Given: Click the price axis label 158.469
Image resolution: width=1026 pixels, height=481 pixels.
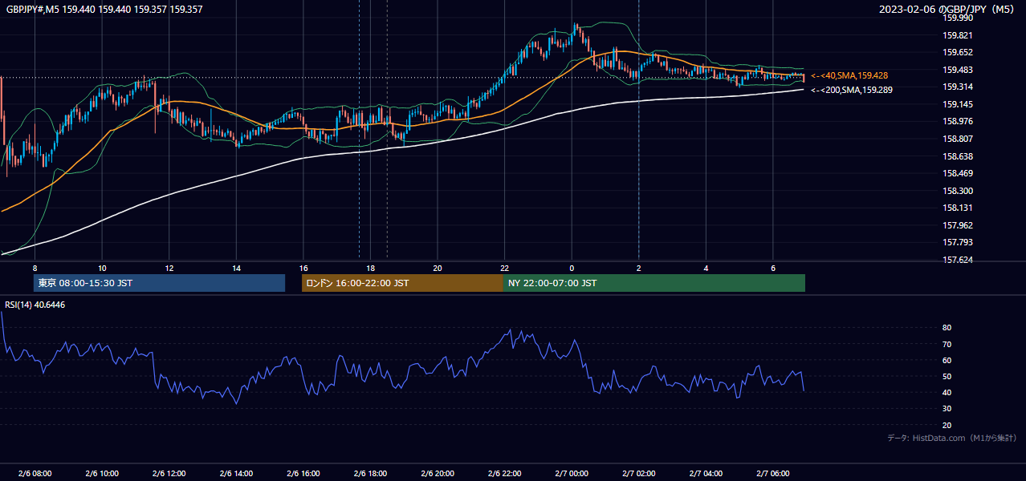Looking at the screenshot, I should coord(957,173).
